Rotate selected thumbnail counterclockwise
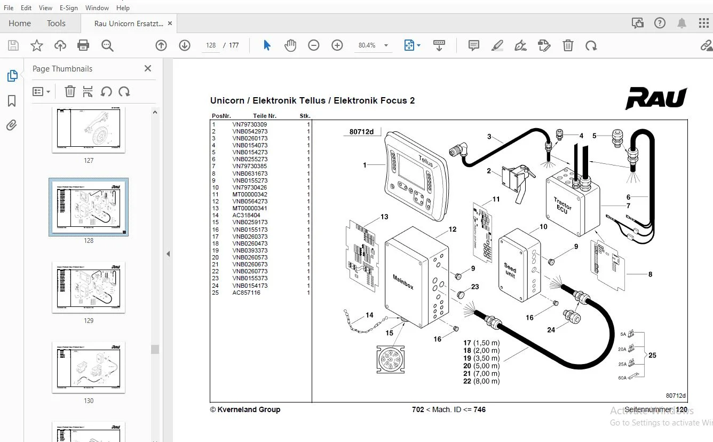 click(x=106, y=92)
